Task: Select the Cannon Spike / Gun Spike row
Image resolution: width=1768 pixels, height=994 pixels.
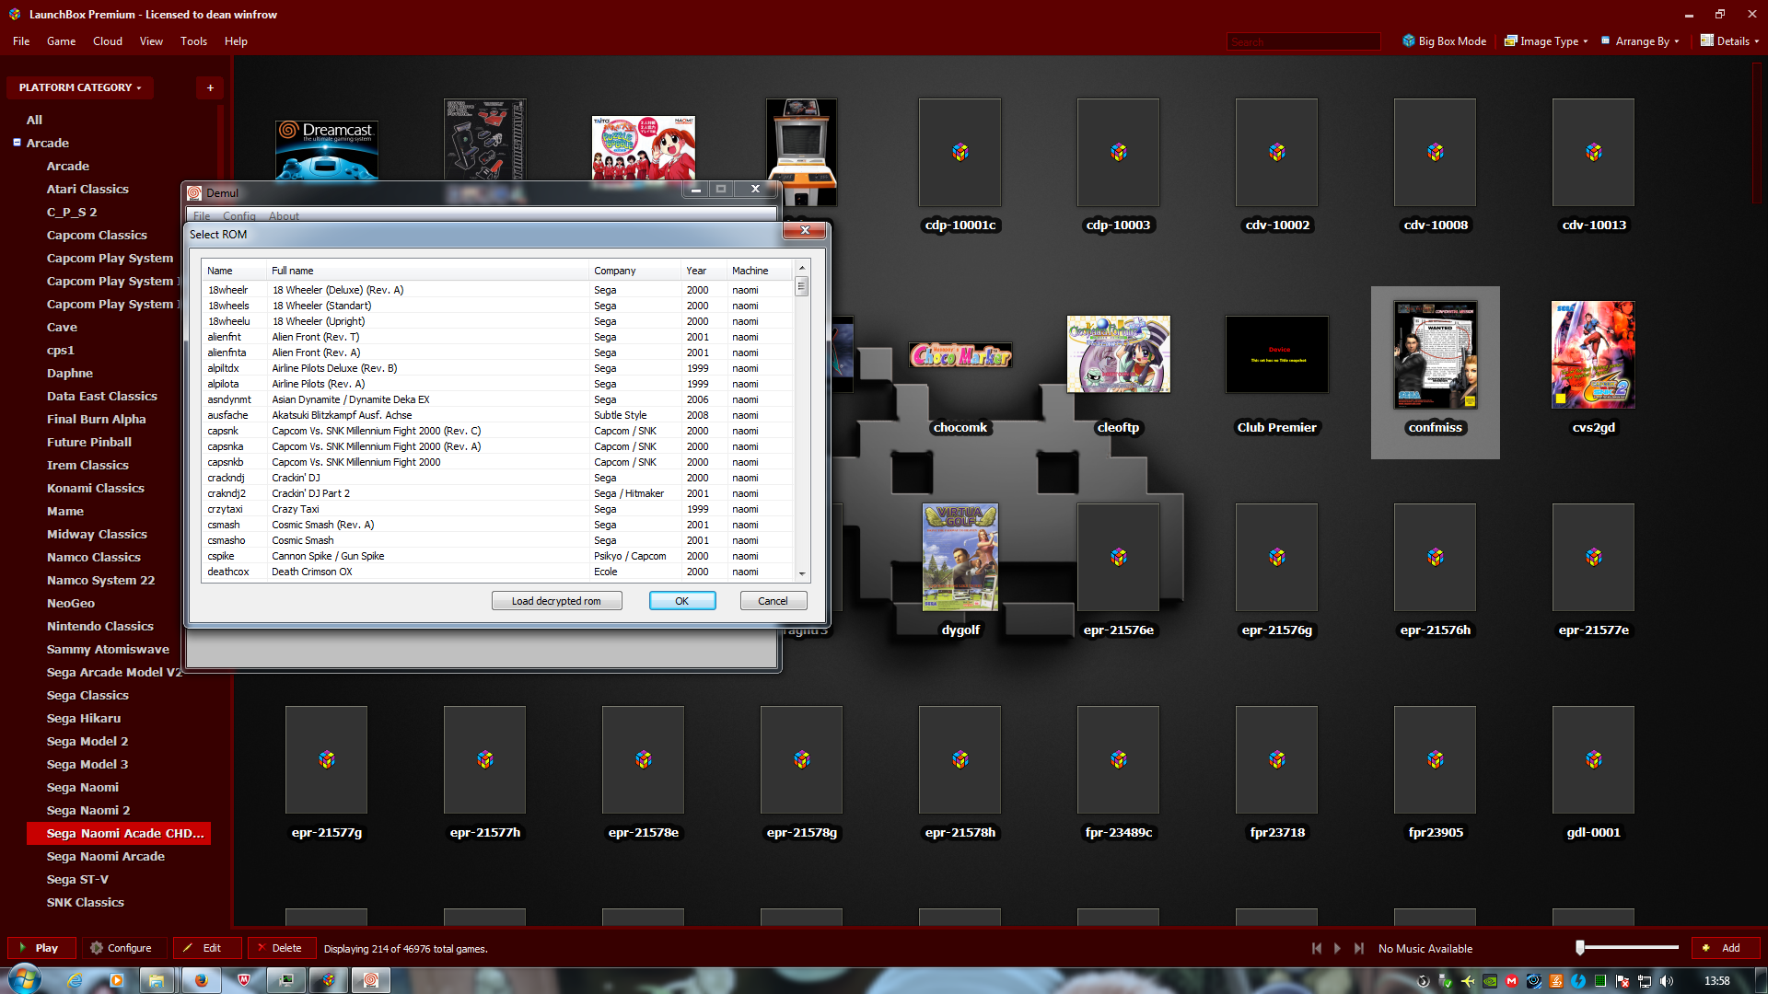Action: click(x=497, y=556)
